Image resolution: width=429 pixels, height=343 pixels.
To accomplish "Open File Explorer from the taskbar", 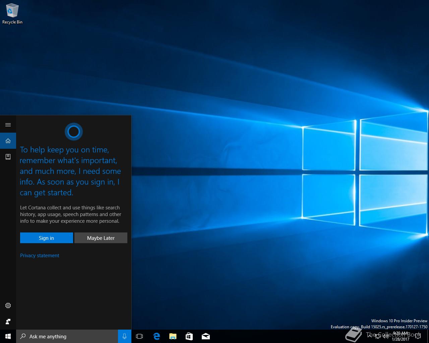I will point(173,336).
